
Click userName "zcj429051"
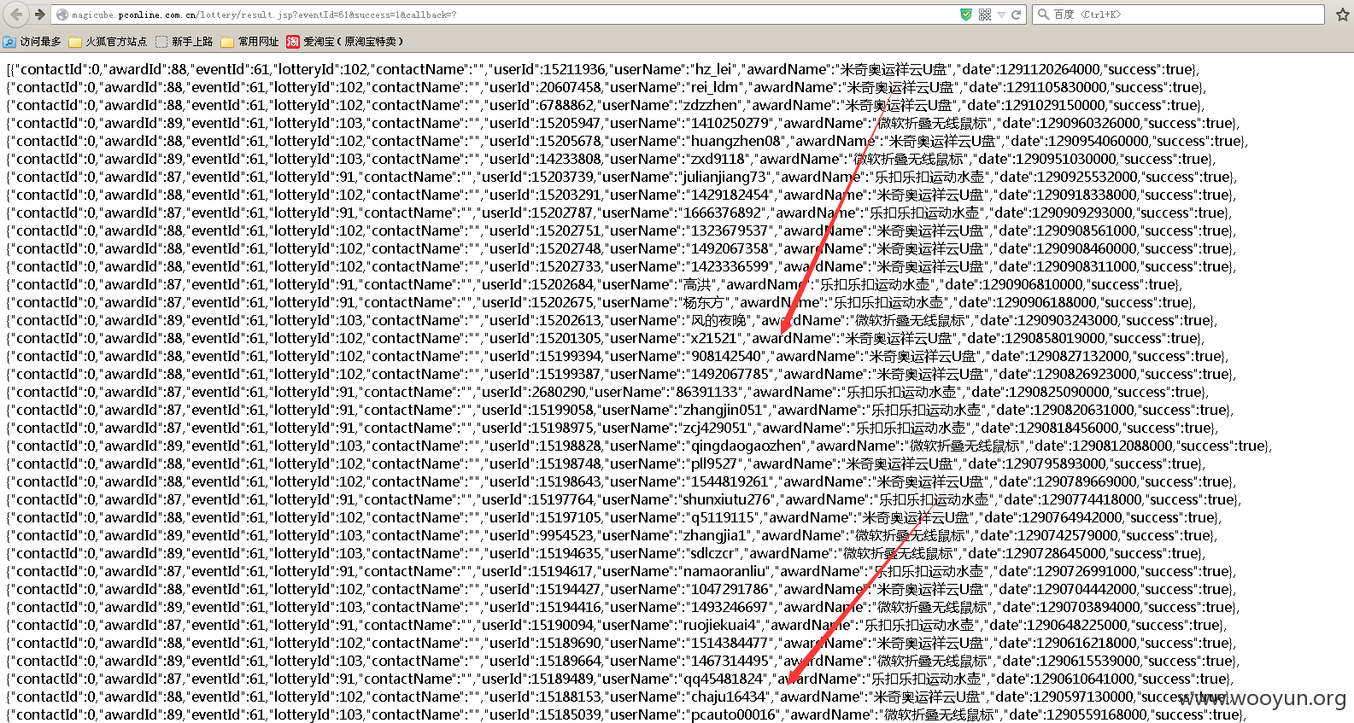point(715,428)
